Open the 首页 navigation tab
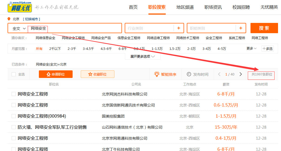 133,7
